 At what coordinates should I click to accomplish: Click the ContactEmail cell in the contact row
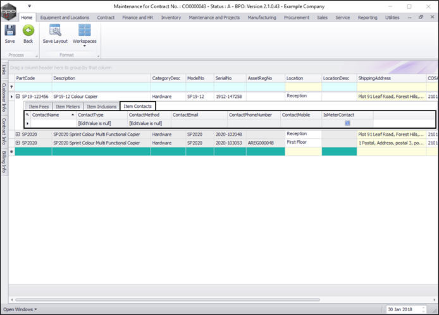199,123
